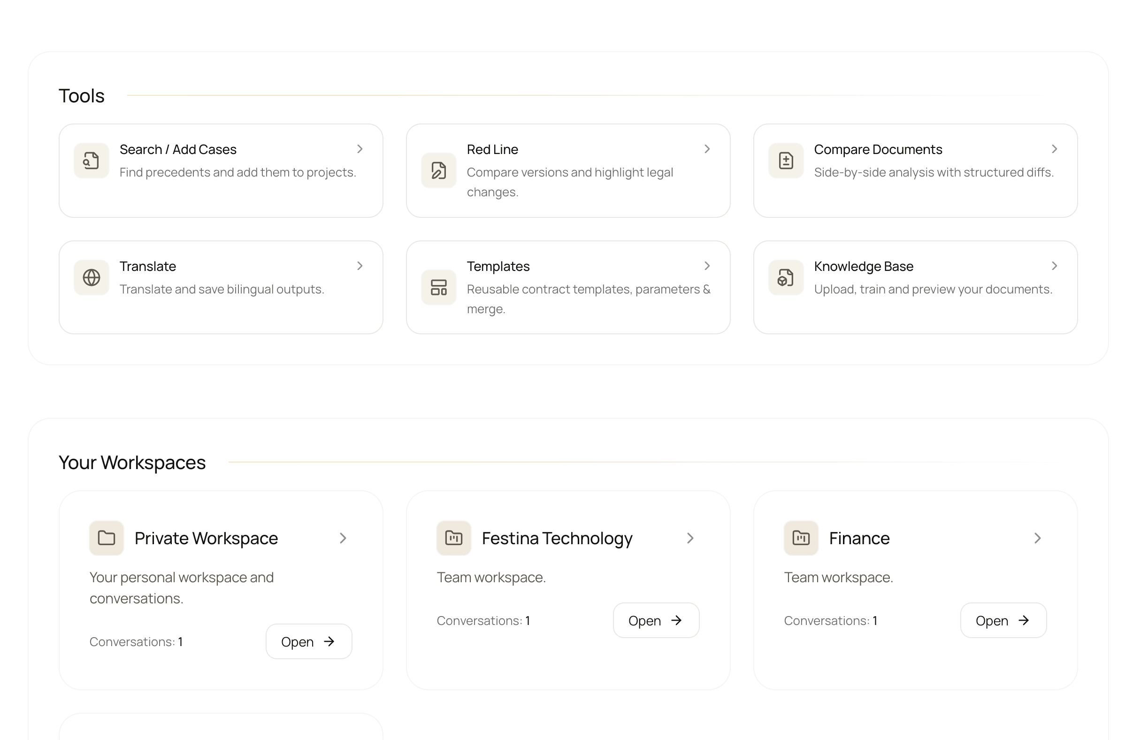Screen dimensions: 1133x740
Task: Click the Translate globe icon
Action: 92,277
